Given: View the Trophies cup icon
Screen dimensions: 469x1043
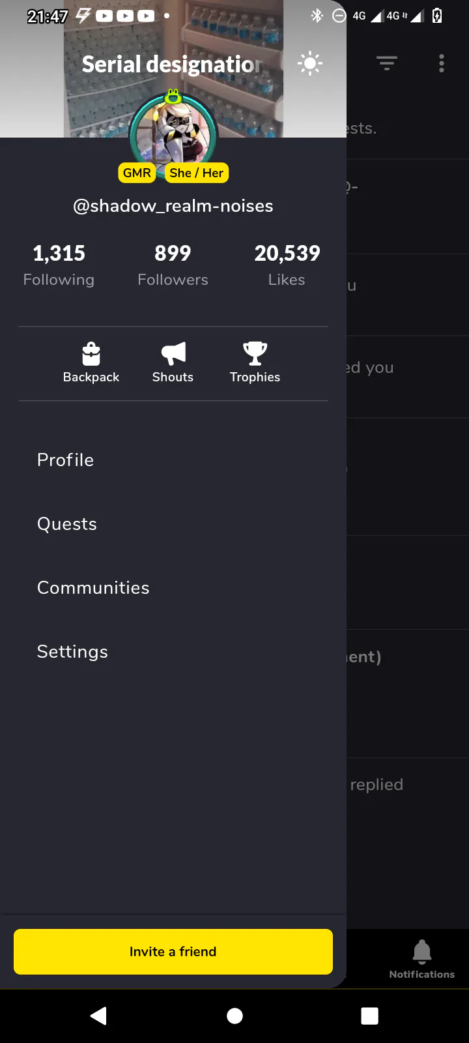Looking at the screenshot, I should click(x=255, y=354).
